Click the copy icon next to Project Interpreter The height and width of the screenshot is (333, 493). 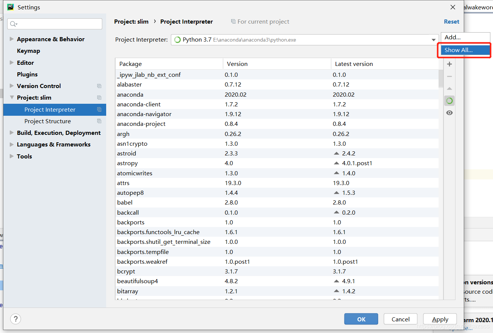[99, 110]
